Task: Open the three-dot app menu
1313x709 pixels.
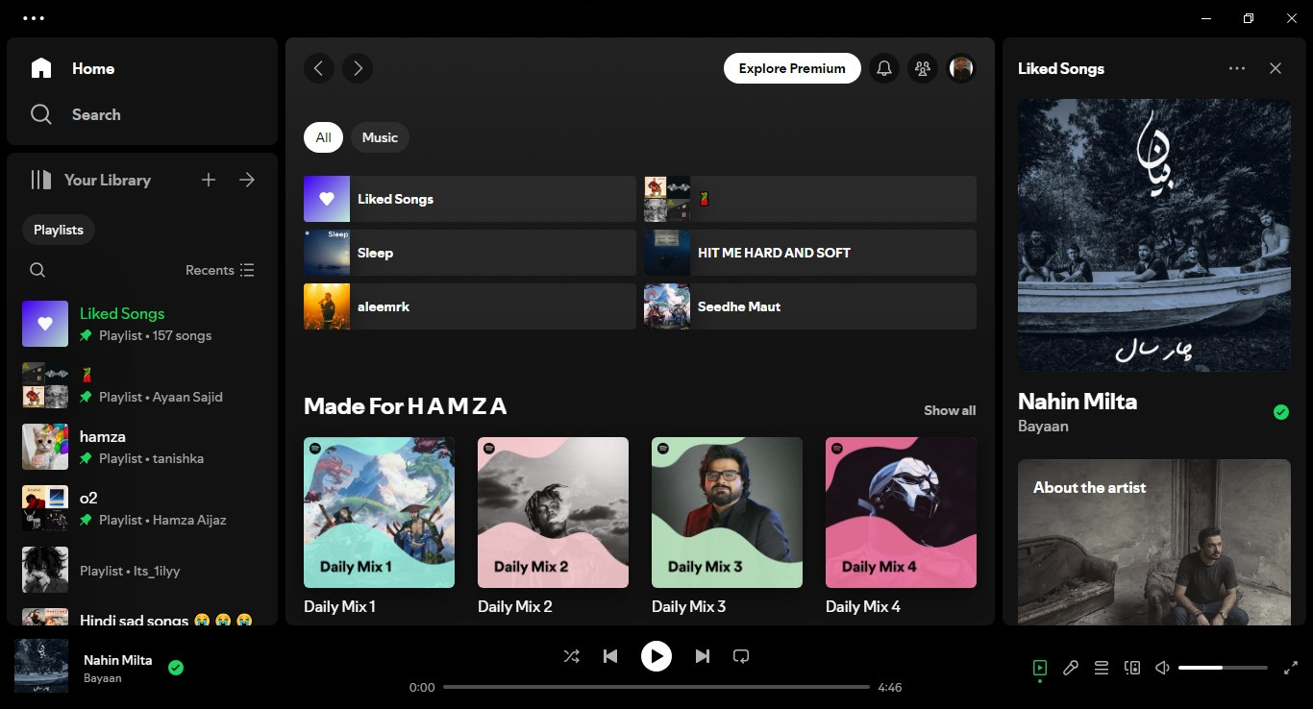Action: (x=34, y=18)
